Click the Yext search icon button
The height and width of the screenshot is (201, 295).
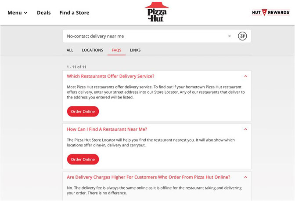242,36
